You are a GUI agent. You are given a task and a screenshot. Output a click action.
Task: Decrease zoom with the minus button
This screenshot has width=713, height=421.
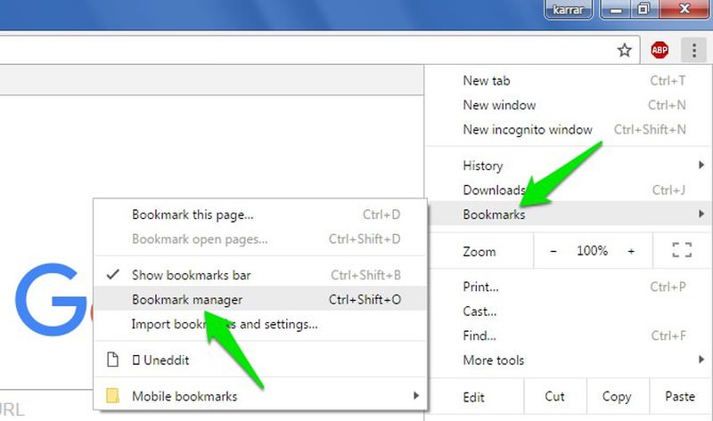553,251
